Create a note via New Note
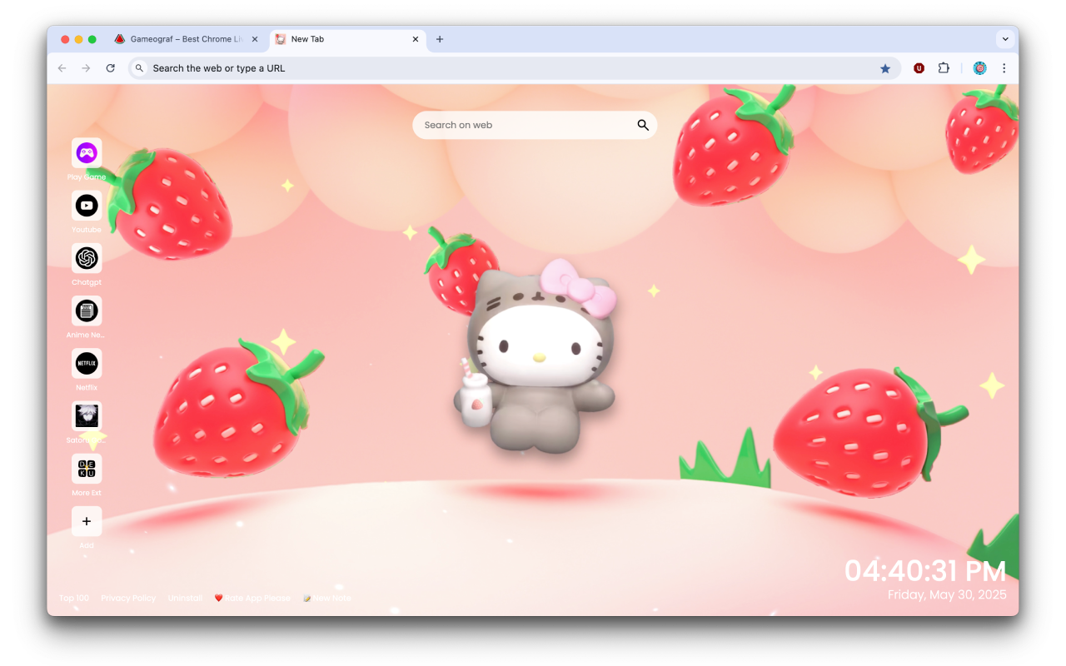This screenshot has width=1066, height=666. [x=327, y=598]
